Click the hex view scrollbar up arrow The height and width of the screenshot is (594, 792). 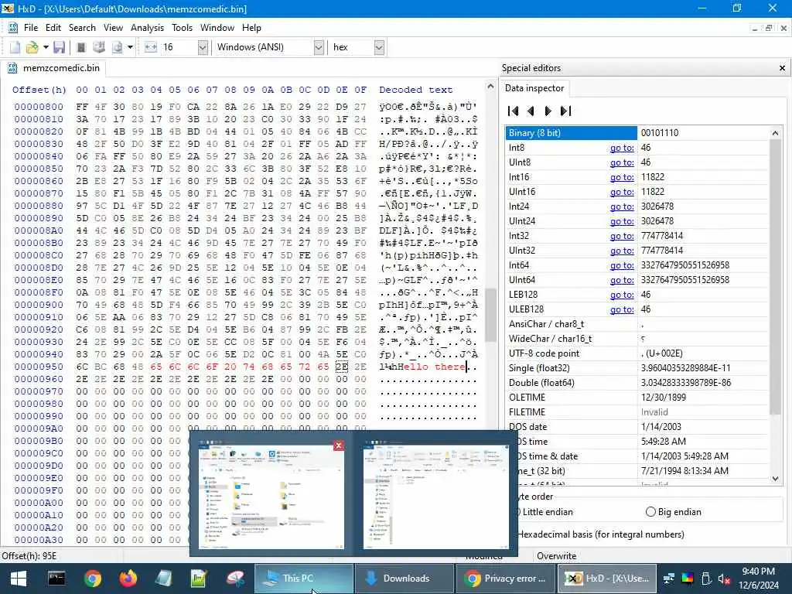pyautogui.click(x=490, y=87)
